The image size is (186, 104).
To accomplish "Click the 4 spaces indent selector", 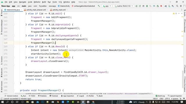I will (x=175, y=99).
